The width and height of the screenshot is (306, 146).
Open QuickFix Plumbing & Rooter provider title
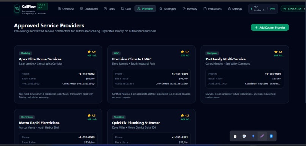pyautogui.click(x=136, y=123)
